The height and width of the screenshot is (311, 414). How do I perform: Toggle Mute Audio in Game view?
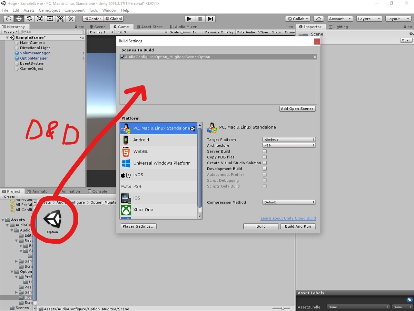click(x=246, y=32)
